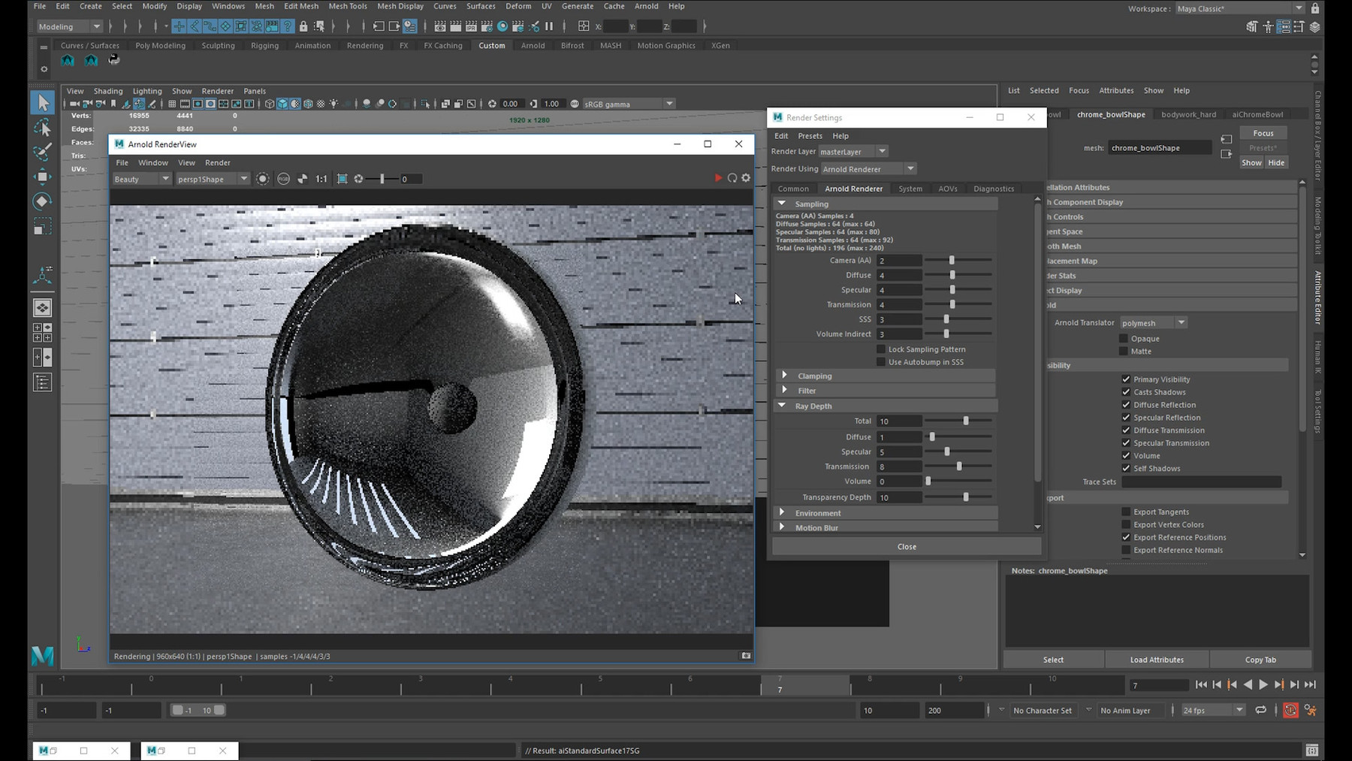Click the Close button in Render Settings
Viewport: 1352px width, 761px height.
(x=907, y=547)
